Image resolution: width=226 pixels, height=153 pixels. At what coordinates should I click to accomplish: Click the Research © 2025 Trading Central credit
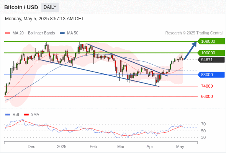[194, 33]
